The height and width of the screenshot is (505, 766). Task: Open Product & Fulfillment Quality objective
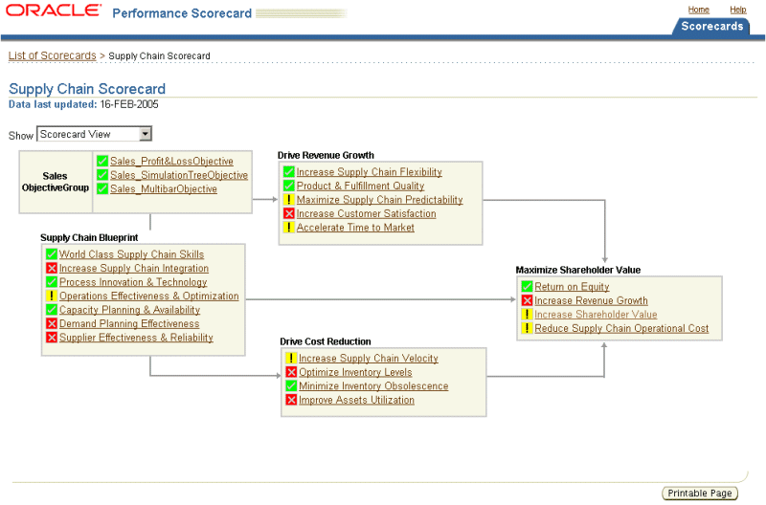click(361, 186)
